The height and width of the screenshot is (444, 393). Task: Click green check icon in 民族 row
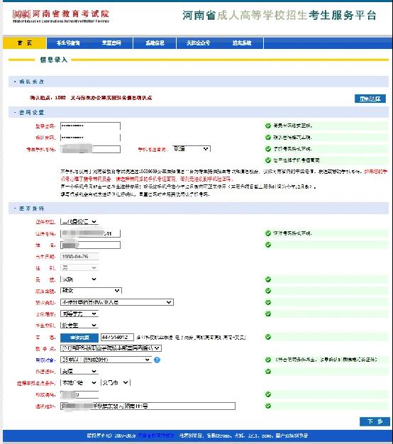[268, 279]
